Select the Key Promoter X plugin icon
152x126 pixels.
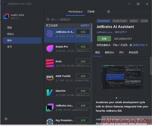50,121
